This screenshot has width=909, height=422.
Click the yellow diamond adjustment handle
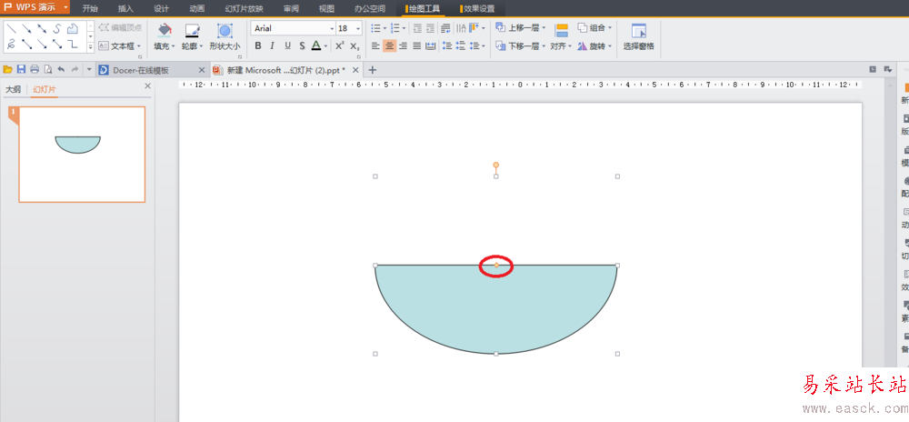pyautogui.click(x=496, y=265)
